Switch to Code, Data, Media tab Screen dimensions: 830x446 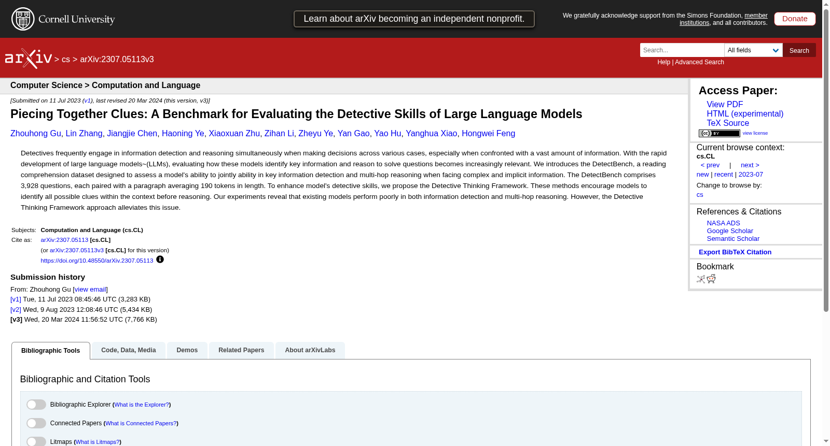[129, 350]
